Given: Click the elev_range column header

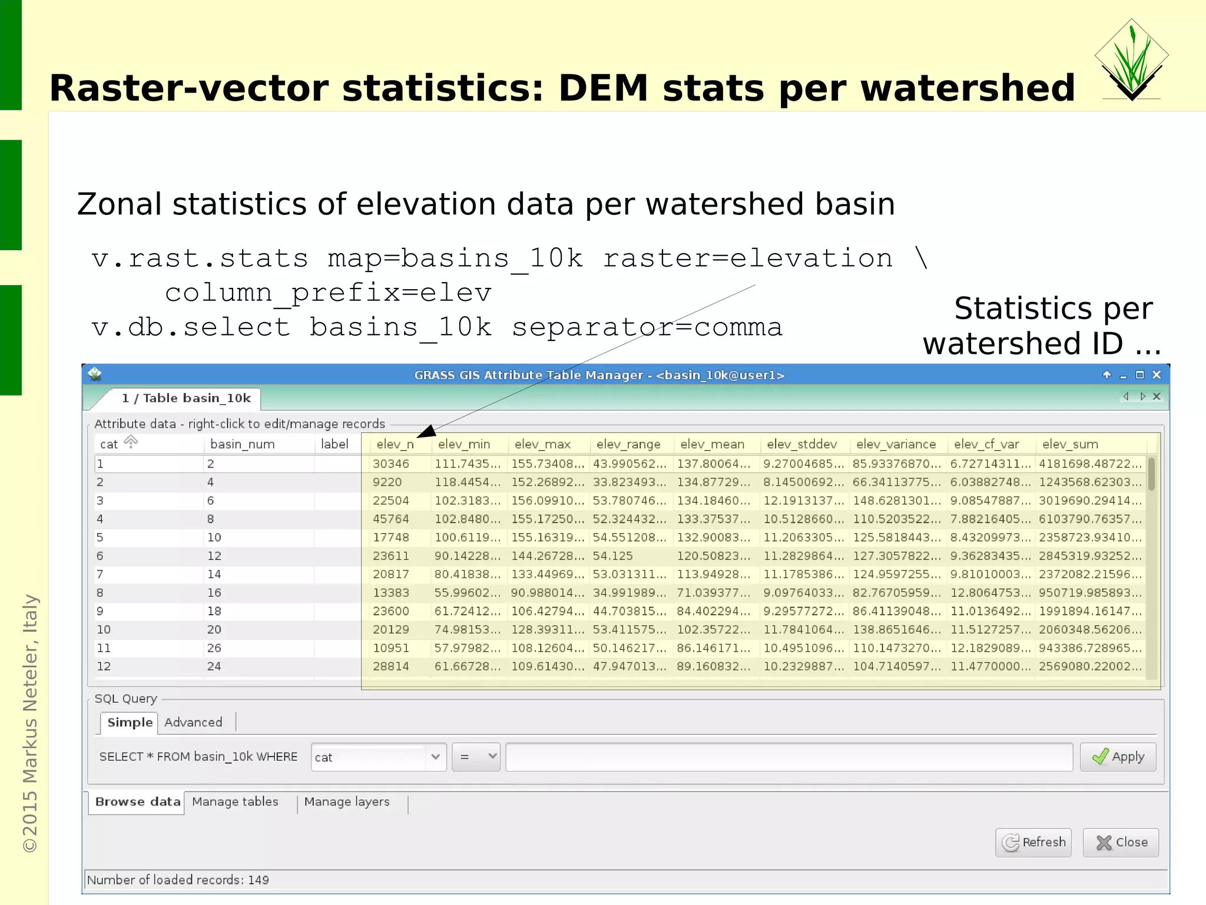Looking at the screenshot, I should 631,444.
